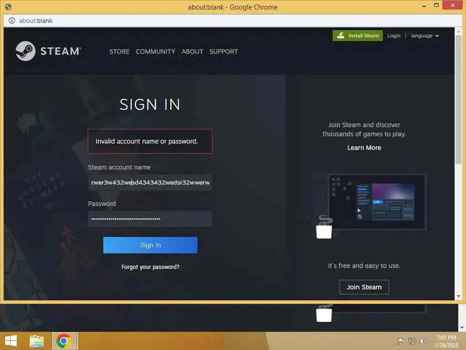Click the Learn More link
Screen dimensions: 466x350
tap(364, 148)
